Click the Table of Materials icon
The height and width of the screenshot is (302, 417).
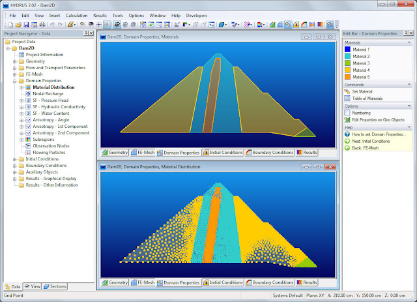(x=347, y=98)
